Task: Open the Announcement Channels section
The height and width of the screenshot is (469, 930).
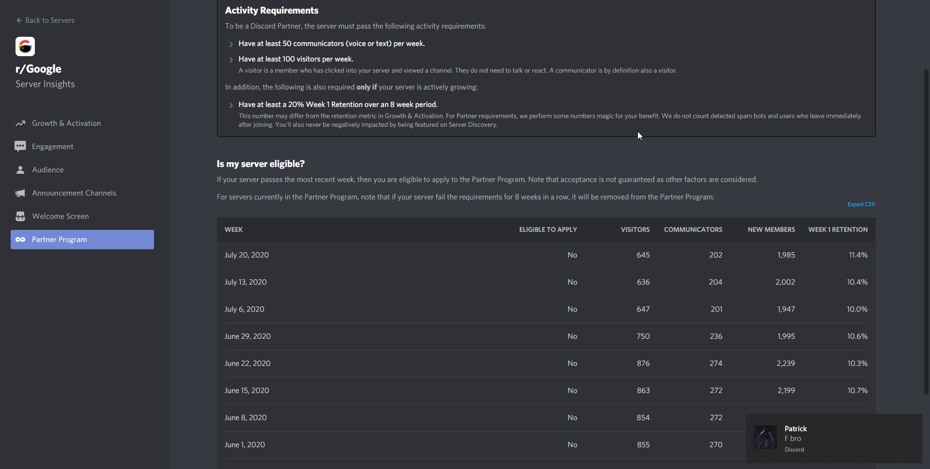Action: (x=74, y=193)
